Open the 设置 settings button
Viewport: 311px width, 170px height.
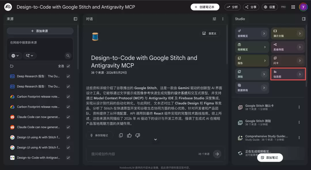[x=270, y=7]
